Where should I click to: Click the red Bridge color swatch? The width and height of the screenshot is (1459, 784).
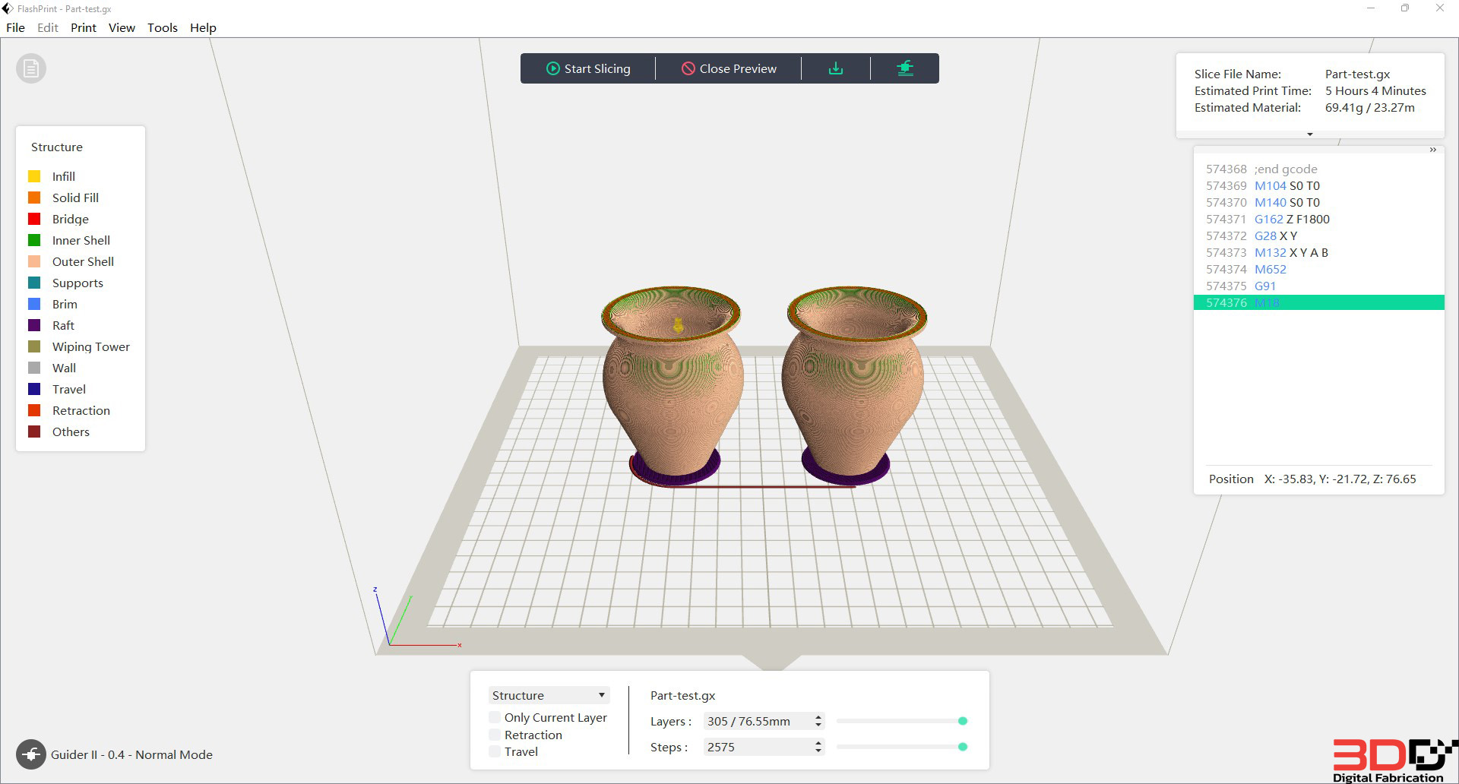coord(34,219)
